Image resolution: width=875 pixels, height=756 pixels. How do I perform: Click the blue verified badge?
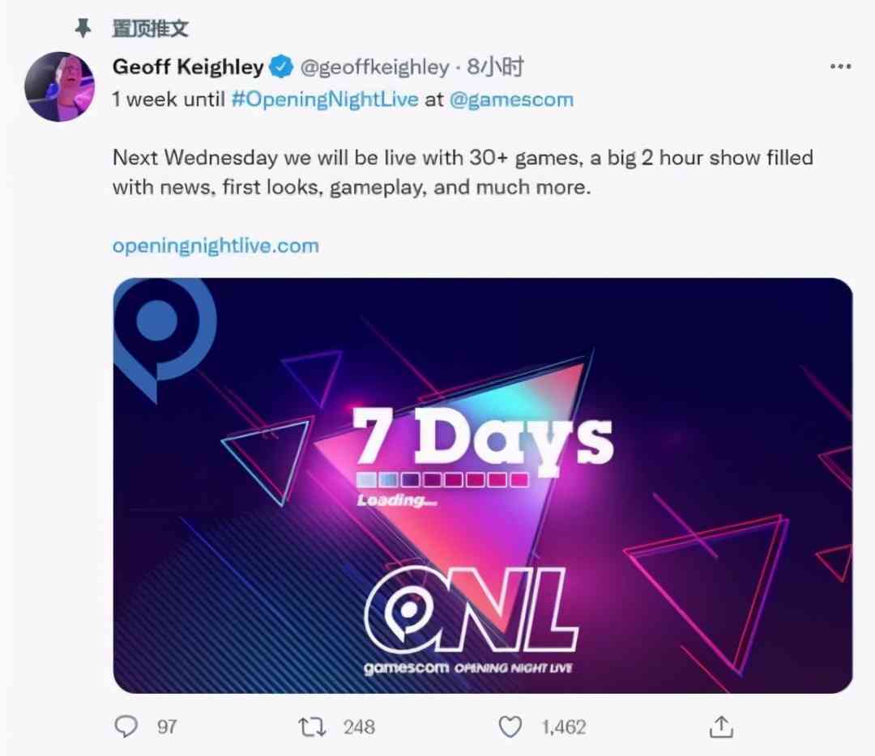(x=281, y=67)
